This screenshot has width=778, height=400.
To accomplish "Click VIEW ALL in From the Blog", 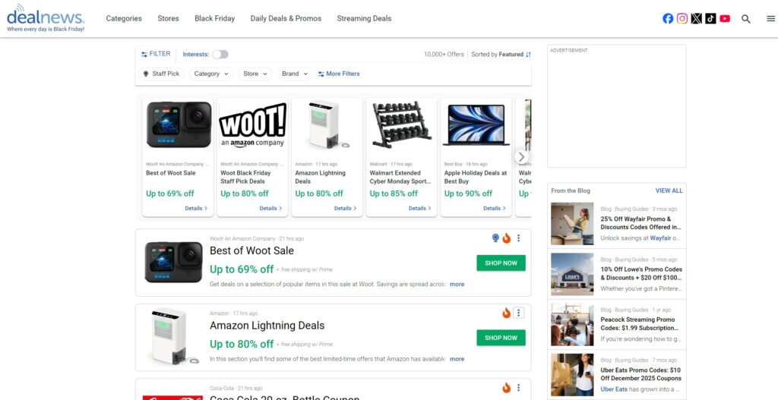I will [669, 191].
